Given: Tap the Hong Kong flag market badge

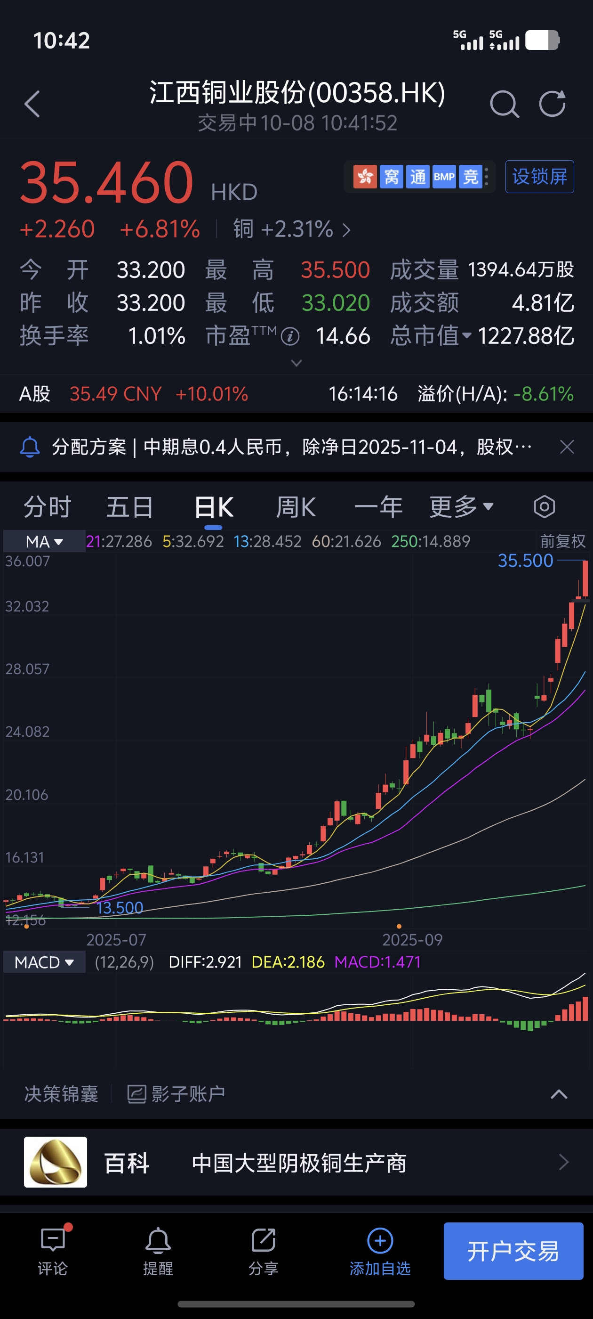Looking at the screenshot, I should pos(365,177).
